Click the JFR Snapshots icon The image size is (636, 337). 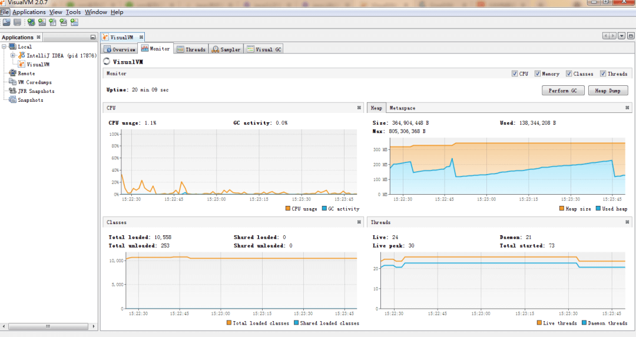(x=12, y=91)
